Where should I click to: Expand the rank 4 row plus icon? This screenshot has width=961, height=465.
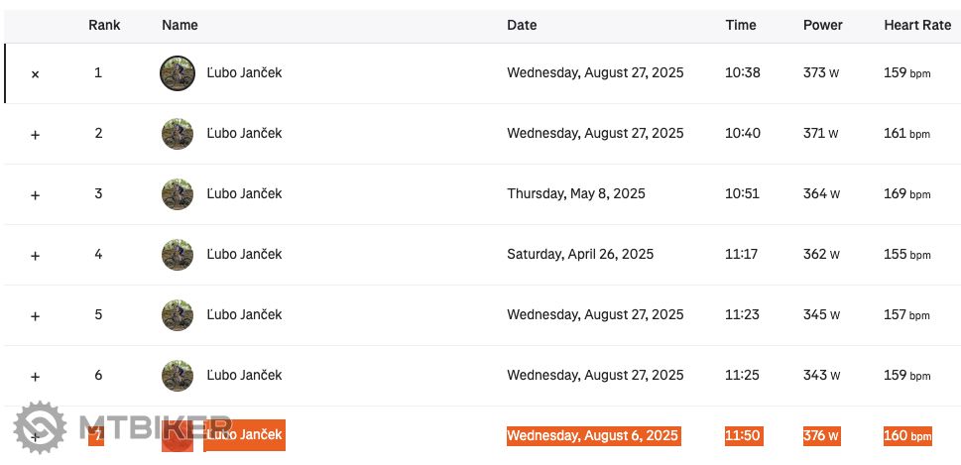(36, 256)
